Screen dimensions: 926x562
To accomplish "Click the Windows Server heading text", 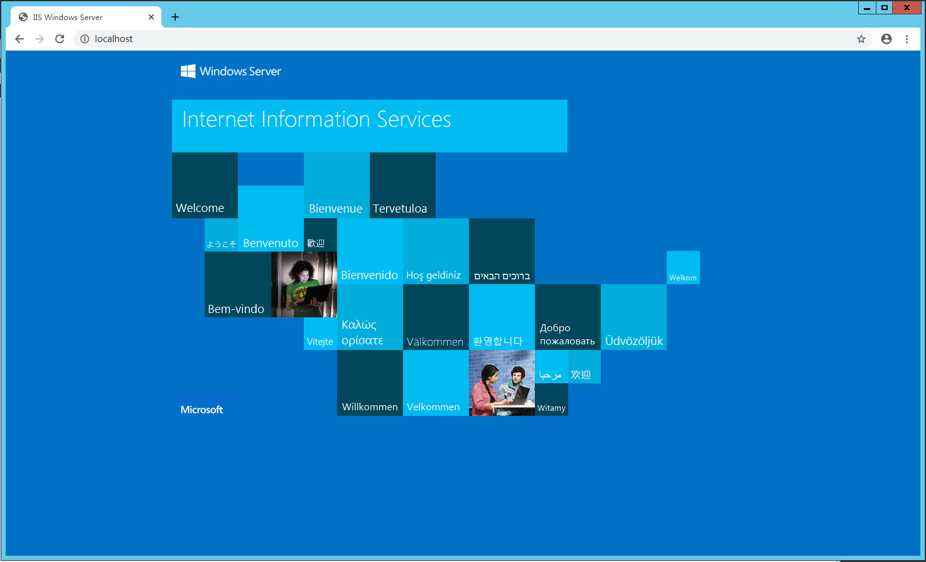I will click(240, 72).
